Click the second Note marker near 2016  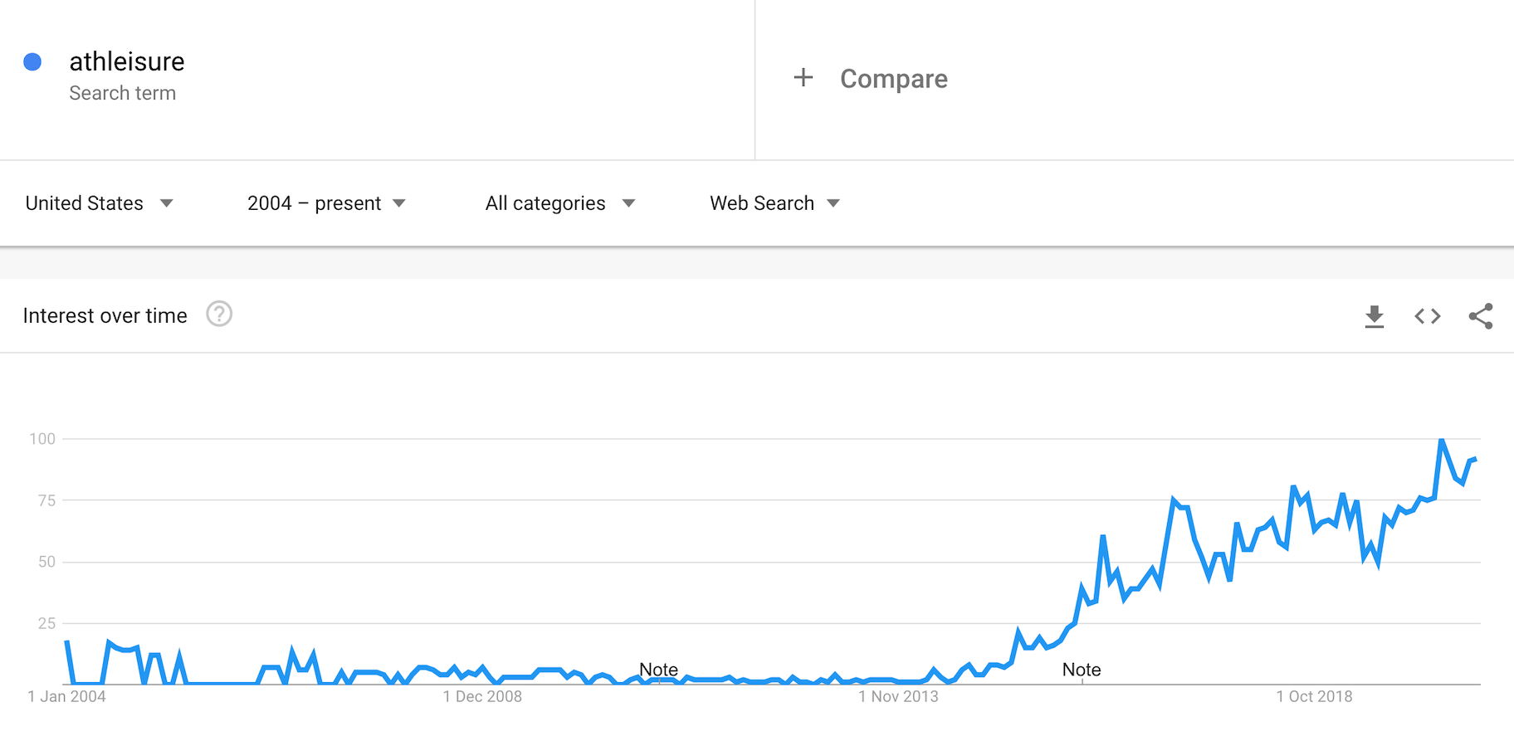pos(1082,670)
